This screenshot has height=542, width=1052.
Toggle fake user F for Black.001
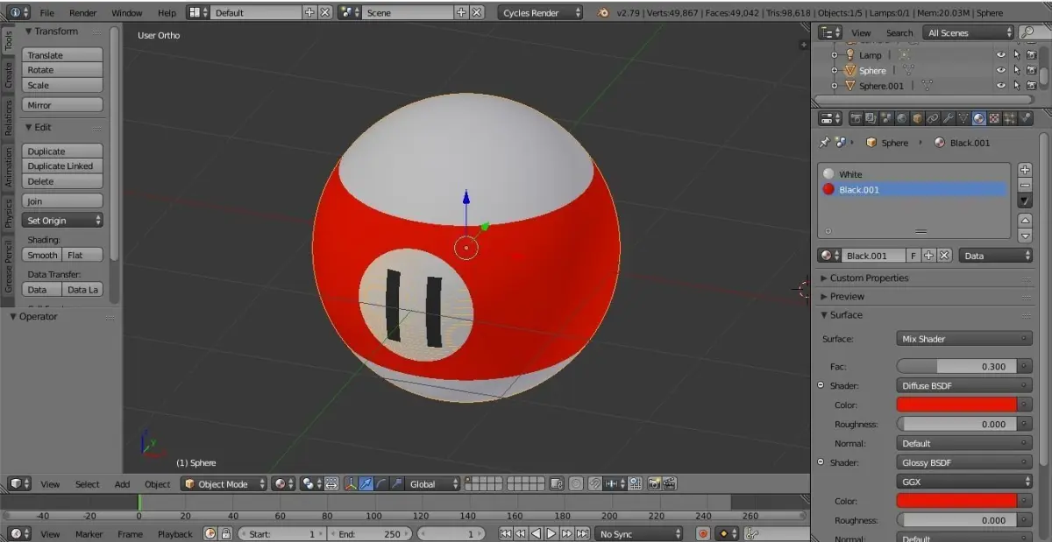click(x=913, y=256)
